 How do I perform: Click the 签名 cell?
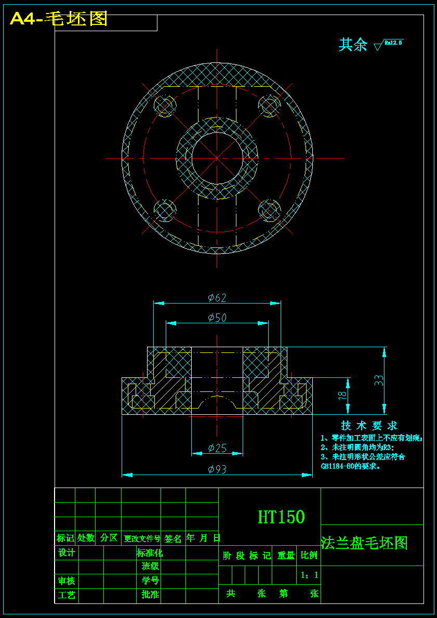click(174, 538)
